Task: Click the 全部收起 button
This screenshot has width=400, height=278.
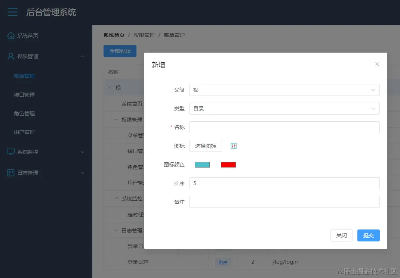Action: (120, 51)
